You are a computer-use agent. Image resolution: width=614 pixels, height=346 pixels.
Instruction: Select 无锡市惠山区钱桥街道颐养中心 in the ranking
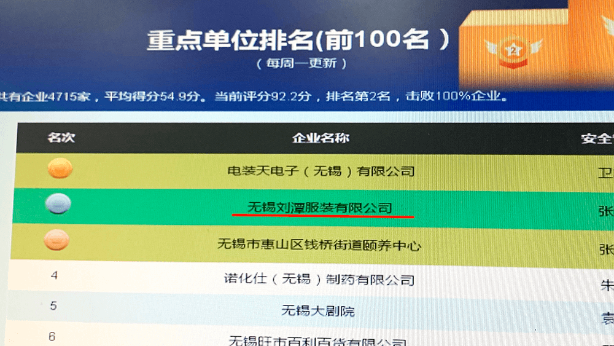[319, 245]
